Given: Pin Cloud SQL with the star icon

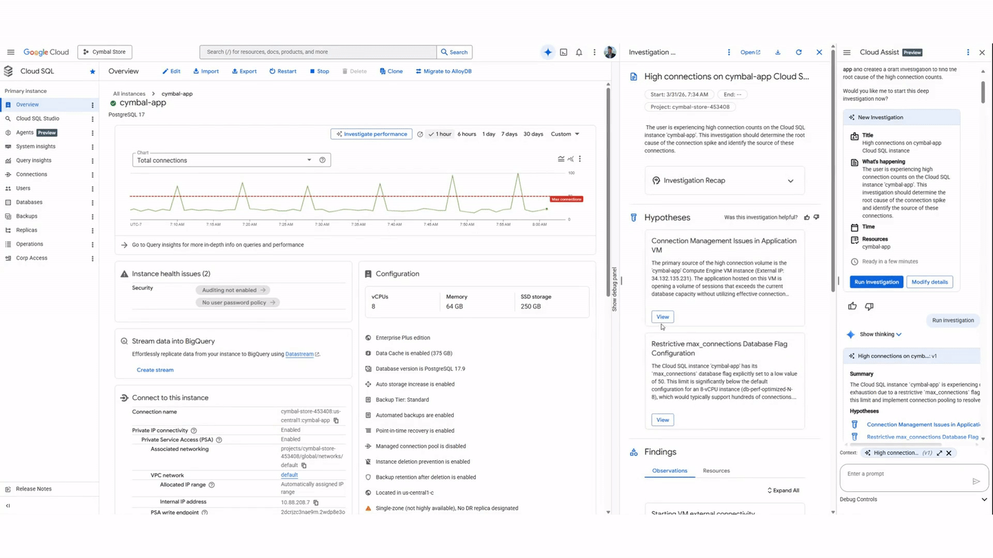Looking at the screenshot, I should pos(92,72).
